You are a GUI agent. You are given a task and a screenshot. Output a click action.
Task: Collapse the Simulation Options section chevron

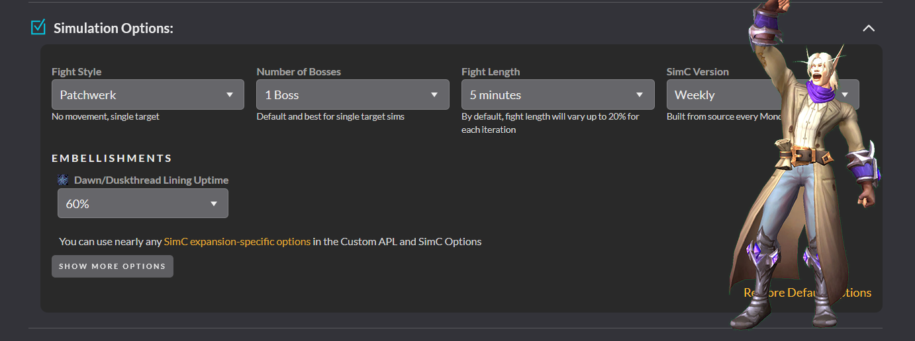(869, 28)
